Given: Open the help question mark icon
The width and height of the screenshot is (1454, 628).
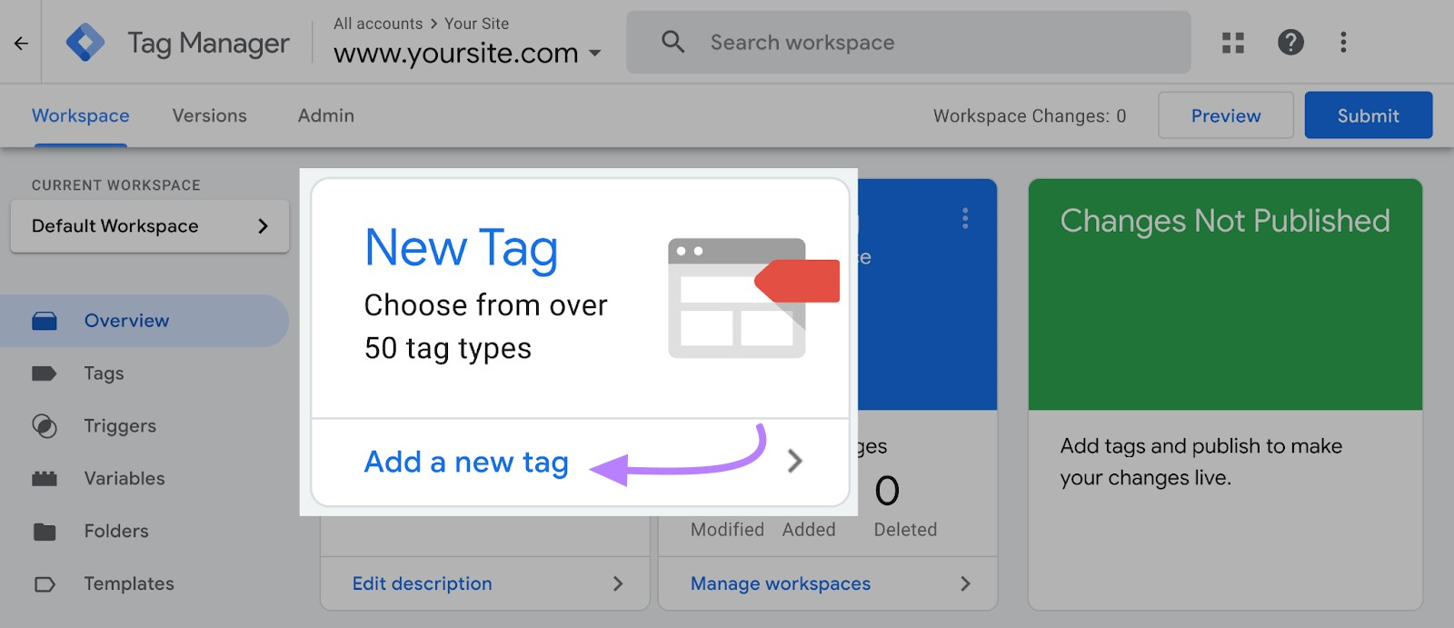Looking at the screenshot, I should click(1290, 42).
